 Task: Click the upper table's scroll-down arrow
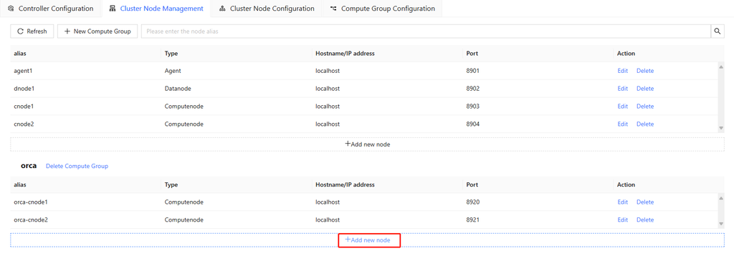coord(721,128)
